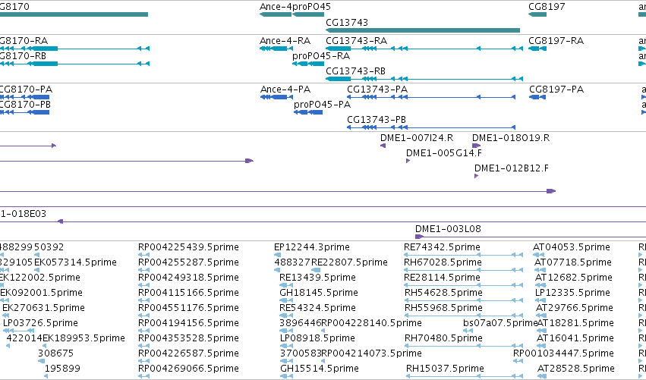Select the Ance-4-PA protein label

pyautogui.click(x=285, y=90)
